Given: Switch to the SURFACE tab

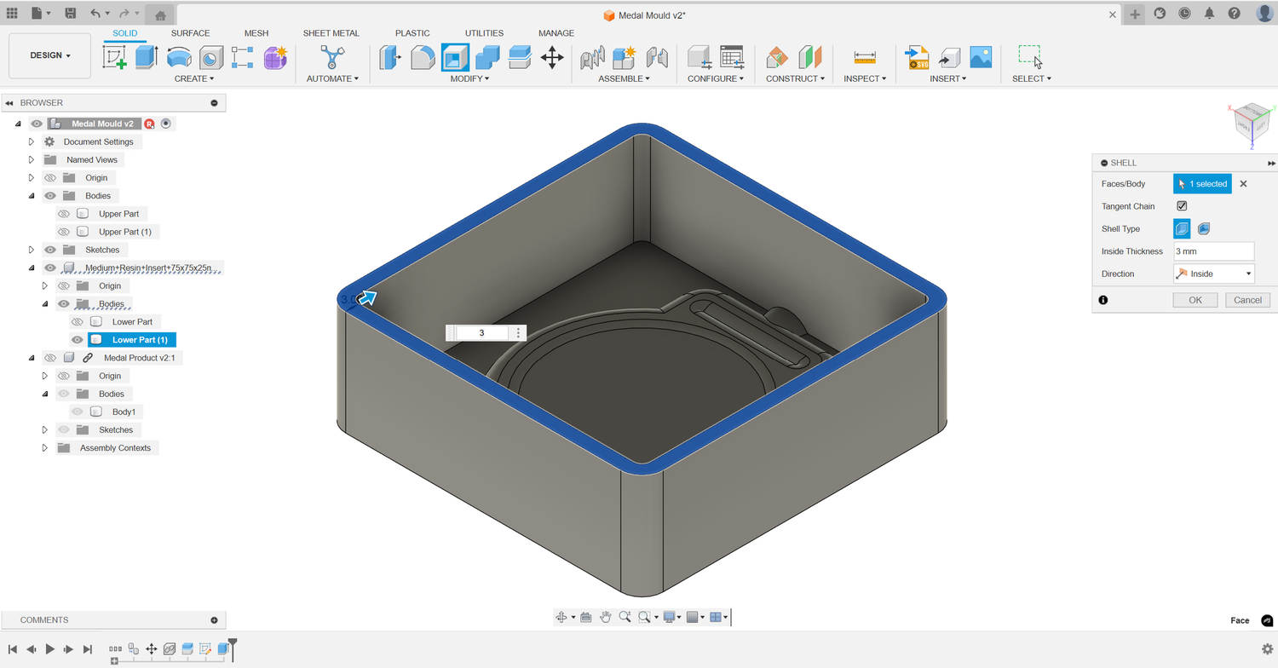Looking at the screenshot, I should click(x=190, y=33).
